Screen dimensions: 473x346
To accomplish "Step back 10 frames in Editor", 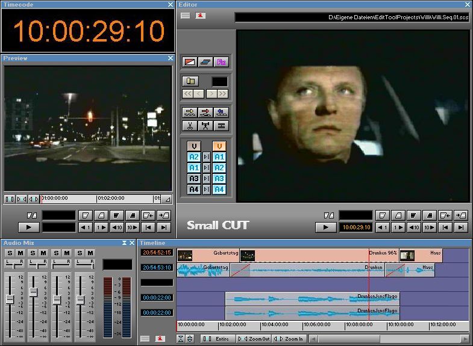I will 414,227.
